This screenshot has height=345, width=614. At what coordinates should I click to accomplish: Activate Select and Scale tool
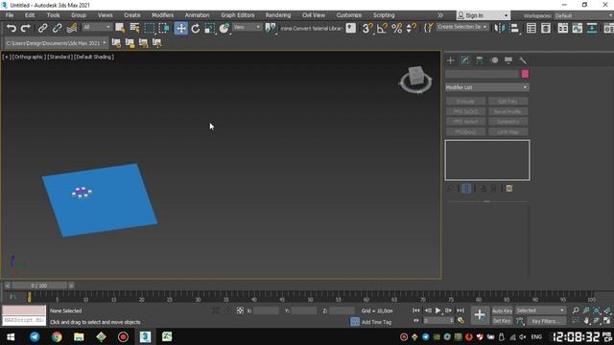click(x=210, y=28)
